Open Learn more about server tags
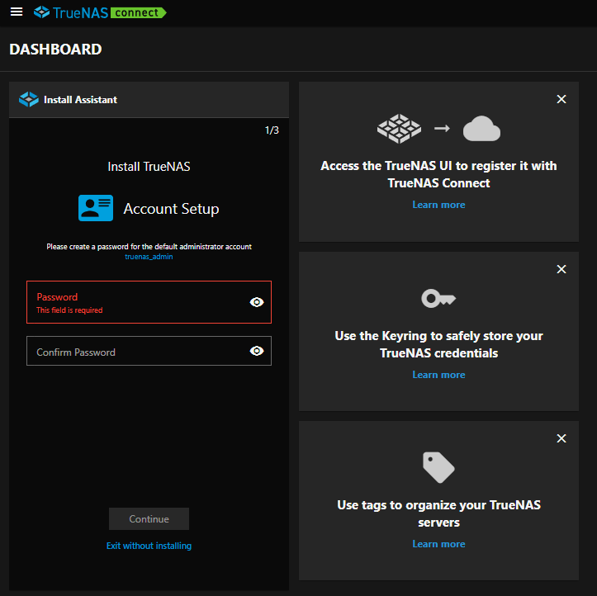This screenshot has height=596, width=597. [x=438, y=544]
